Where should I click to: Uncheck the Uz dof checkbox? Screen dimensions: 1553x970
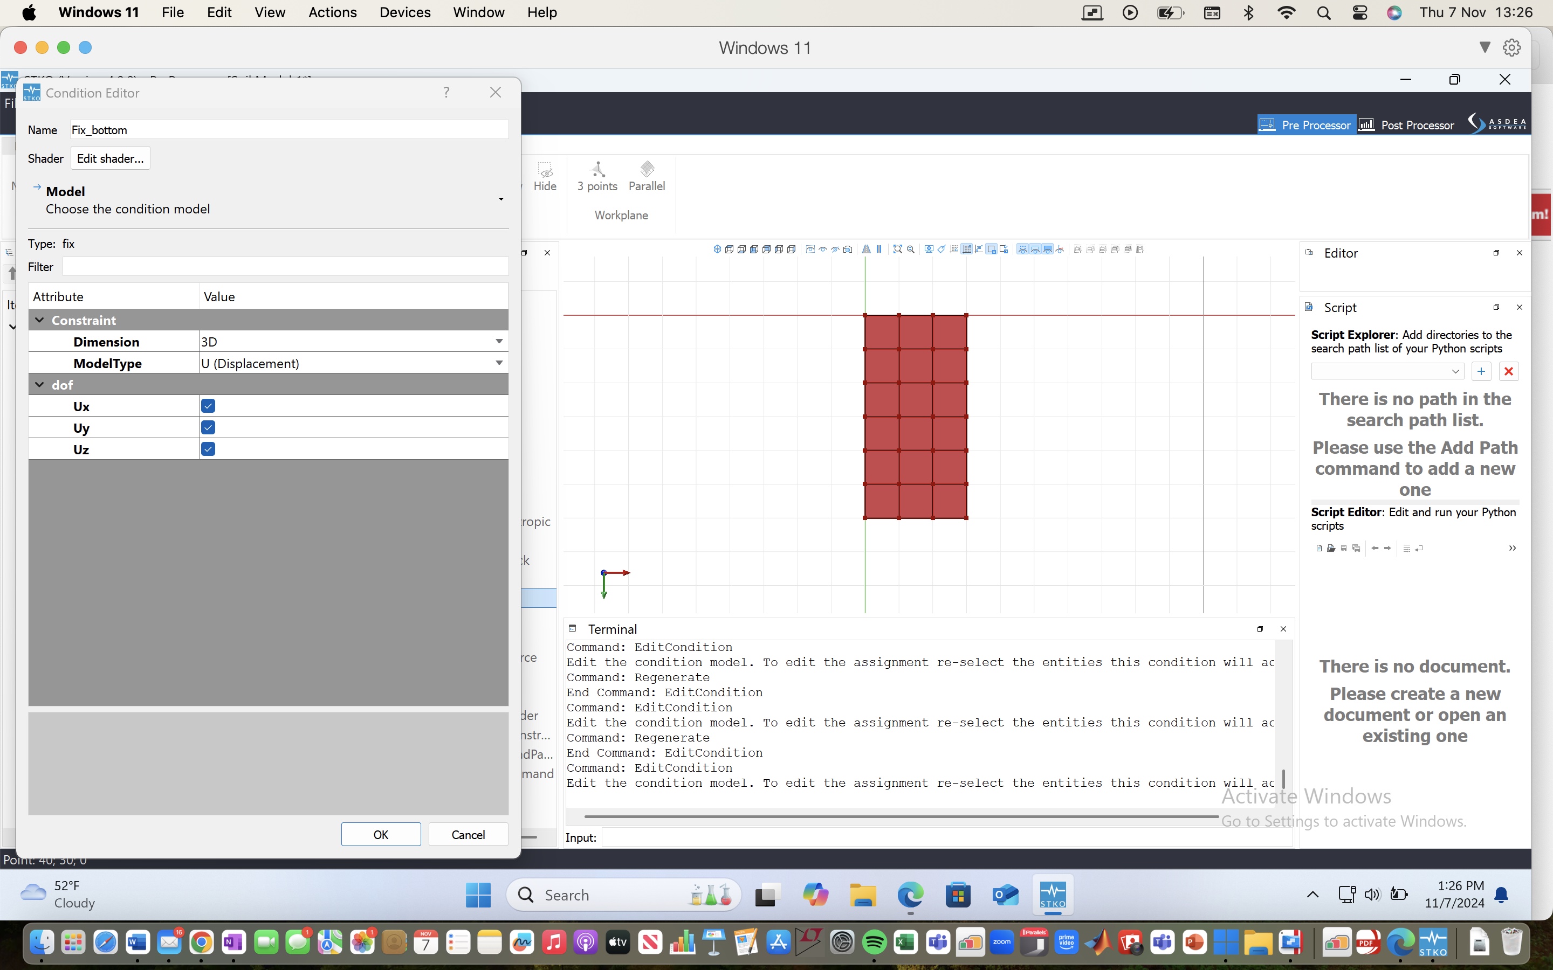[x=208, y=449]
